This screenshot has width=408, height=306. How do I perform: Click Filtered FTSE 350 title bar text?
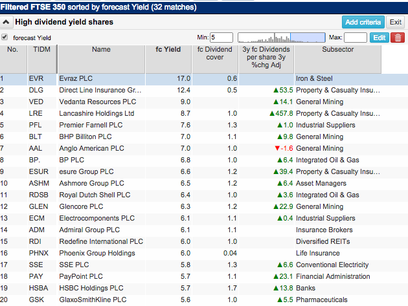tap(98, 7)
